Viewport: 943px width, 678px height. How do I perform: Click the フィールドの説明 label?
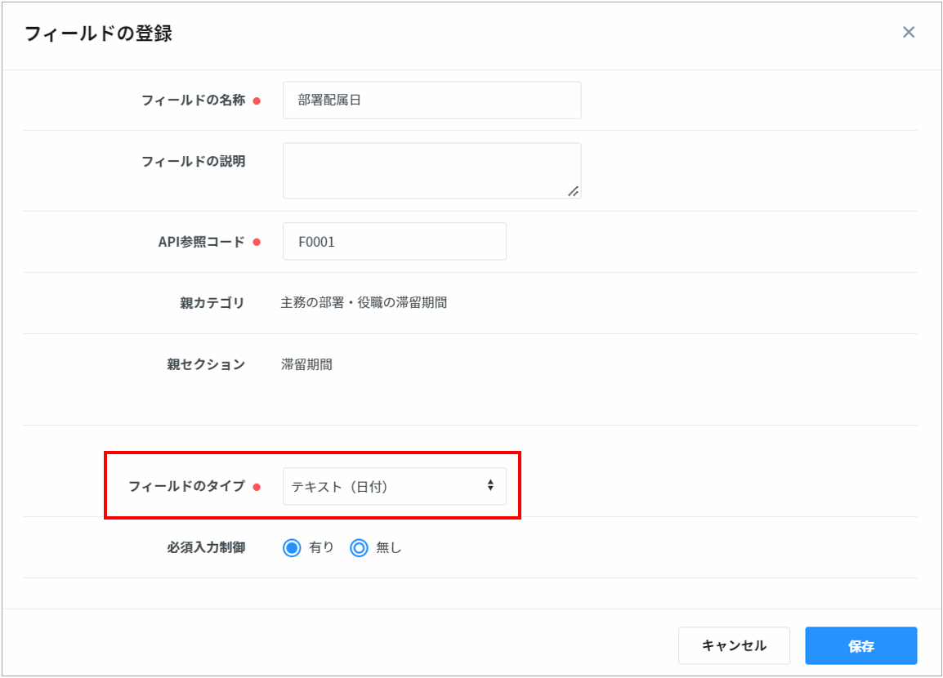(193, 161)
